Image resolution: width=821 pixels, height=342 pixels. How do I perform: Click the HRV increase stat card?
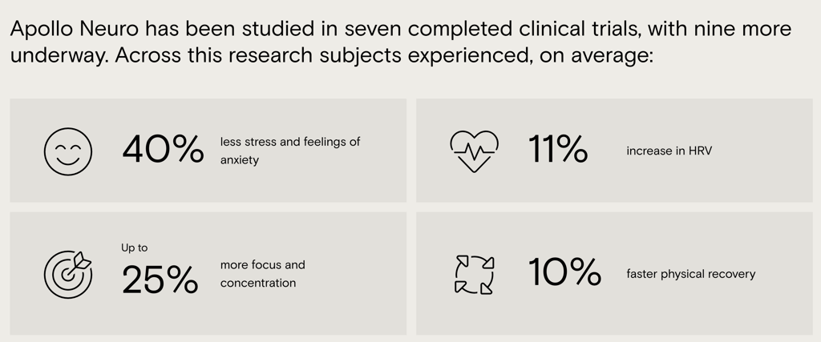(x=614, y=150)
